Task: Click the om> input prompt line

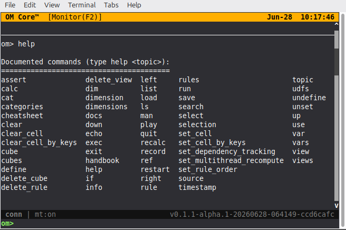Action: [169, 223]
